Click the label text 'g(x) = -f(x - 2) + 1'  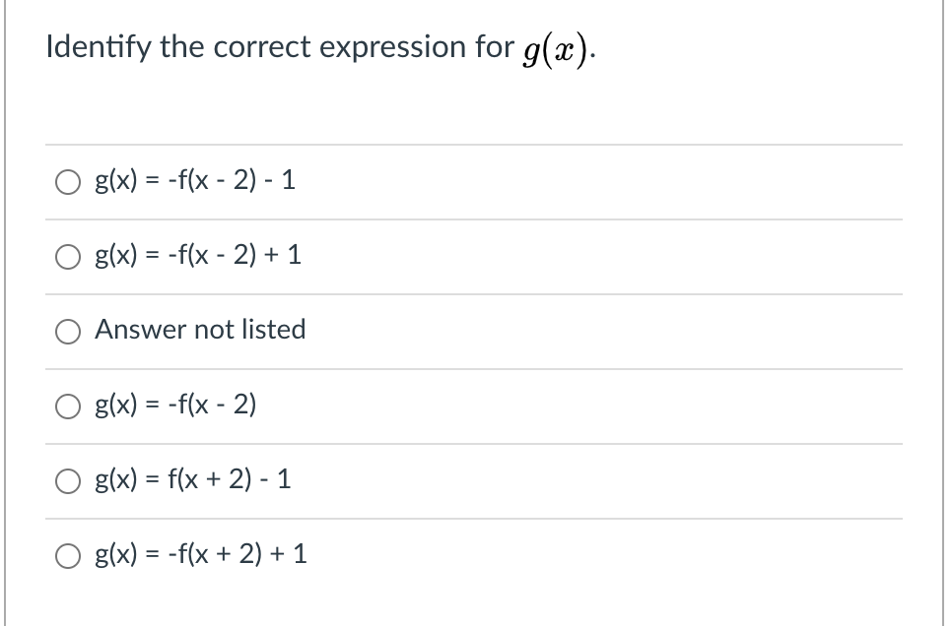198,255
